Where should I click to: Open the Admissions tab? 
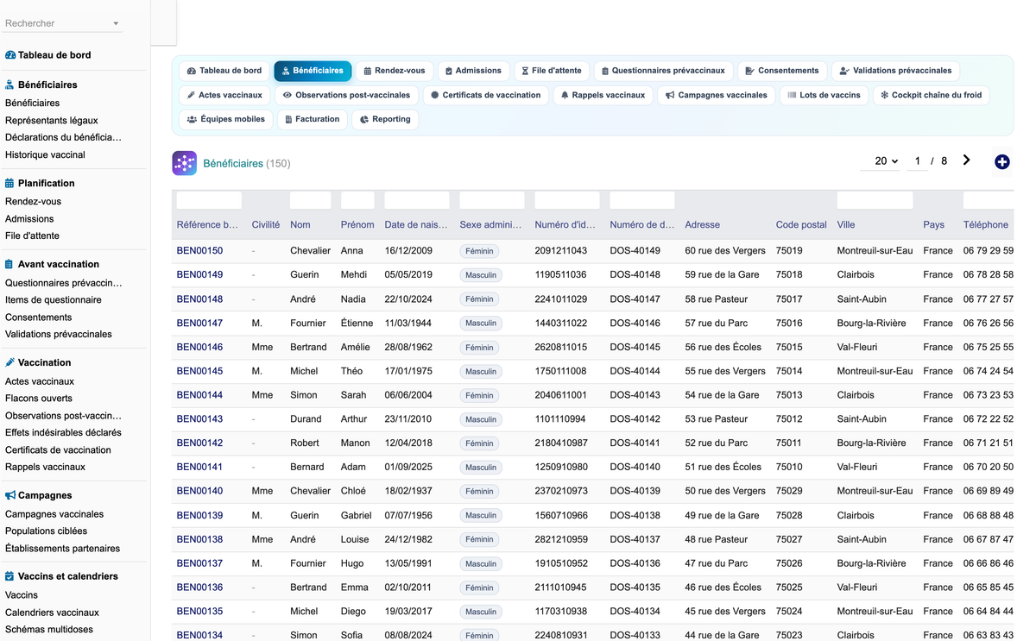coord(472,71)
